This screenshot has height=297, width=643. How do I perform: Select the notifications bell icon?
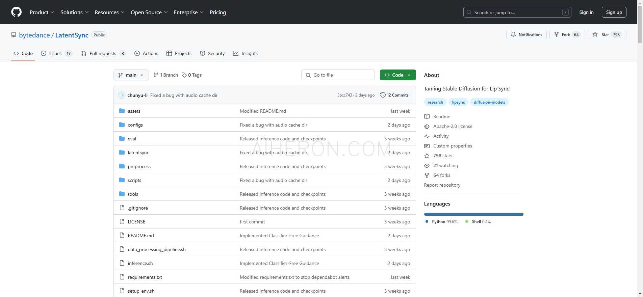(x=513, y=34)
